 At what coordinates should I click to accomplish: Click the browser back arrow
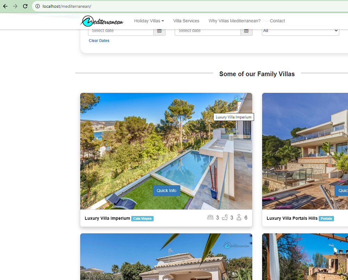click(5, 6)
